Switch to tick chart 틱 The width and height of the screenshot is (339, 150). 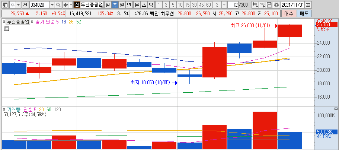(x=151, y=4)
